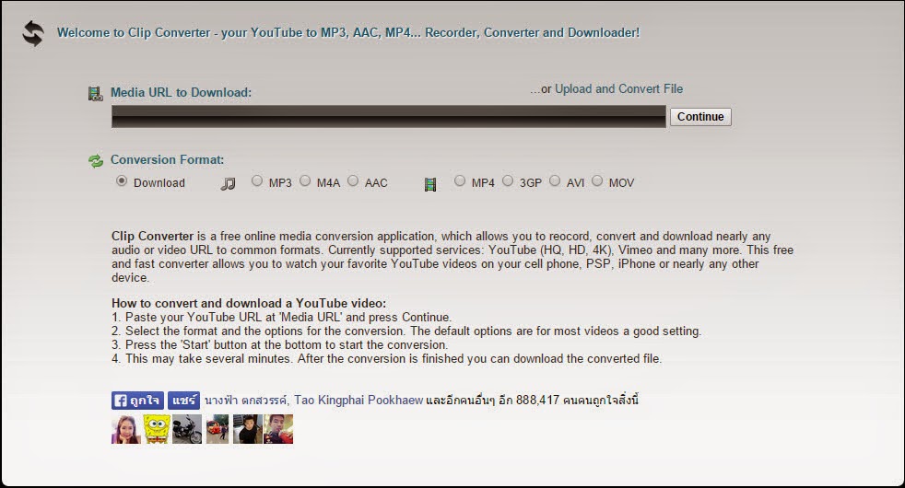Screen dimensions: 905x488
Task: Click the Clip Converter refresh arrows logo
Action: click(x=33, y=33)
